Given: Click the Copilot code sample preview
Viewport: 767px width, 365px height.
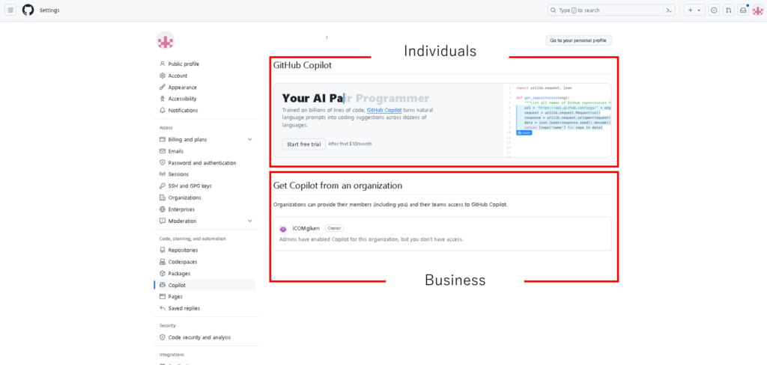Looking at the screenshot, I should (557, 120).
